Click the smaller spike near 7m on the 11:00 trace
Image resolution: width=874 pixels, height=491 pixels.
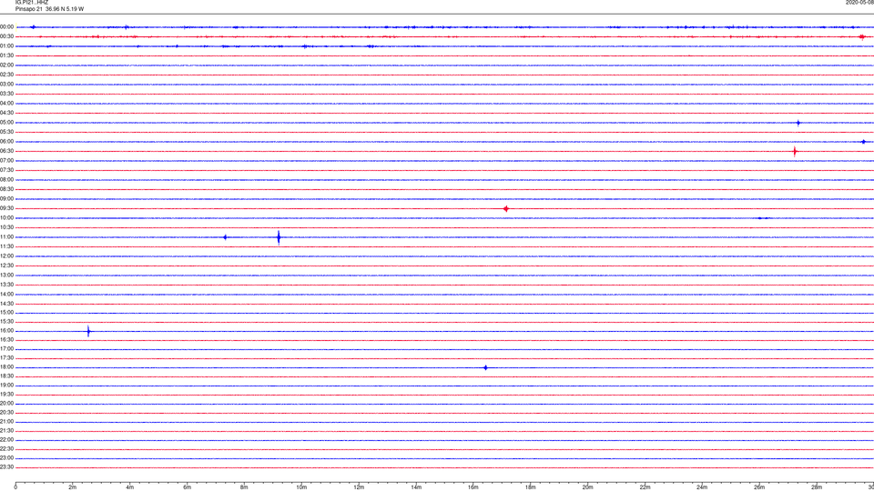pyautogui.click(x=225, y=237)
